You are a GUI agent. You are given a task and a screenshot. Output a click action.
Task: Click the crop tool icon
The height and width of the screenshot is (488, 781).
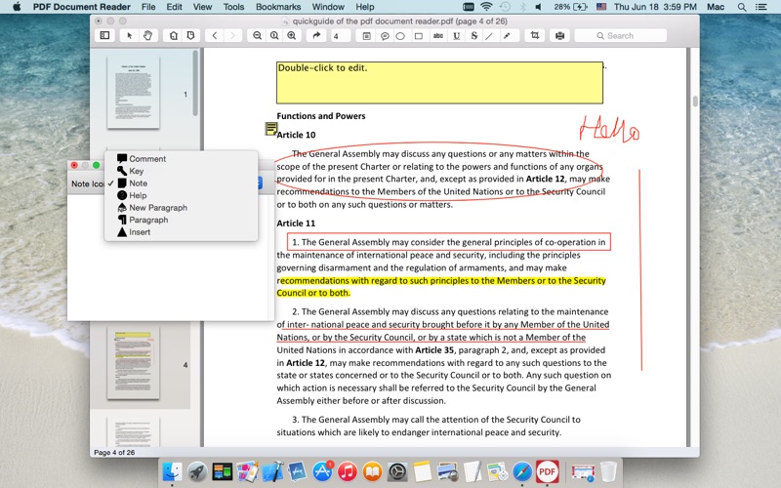[534, 35]
